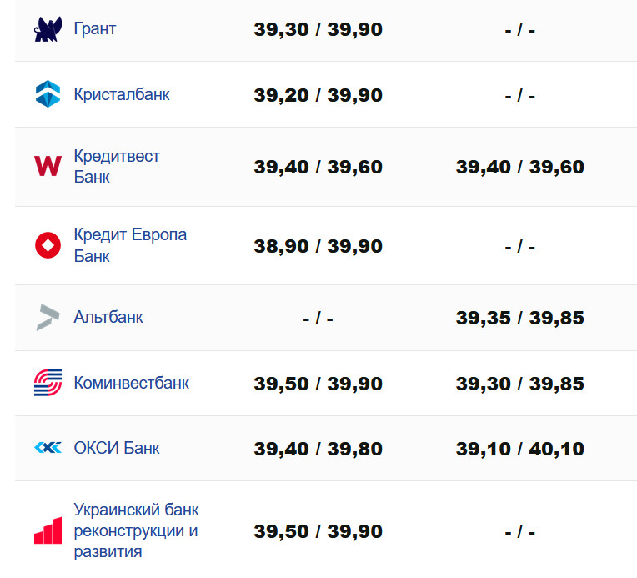
Task: Click the Украинский банк реконструкции logo
Action: click(48, 530)
